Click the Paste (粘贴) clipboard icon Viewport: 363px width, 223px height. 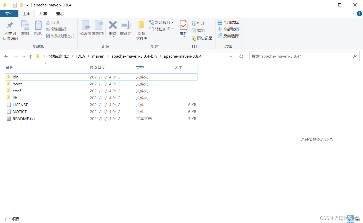pos(38,25)
